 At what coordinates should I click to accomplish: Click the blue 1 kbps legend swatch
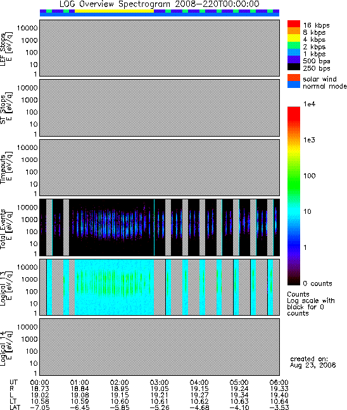tap(294, 52)
